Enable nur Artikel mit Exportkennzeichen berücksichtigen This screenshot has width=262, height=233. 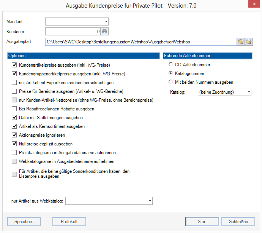(14, 83)
